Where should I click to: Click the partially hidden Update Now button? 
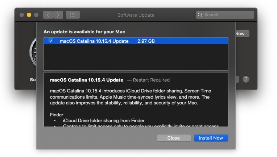(242, 34)
